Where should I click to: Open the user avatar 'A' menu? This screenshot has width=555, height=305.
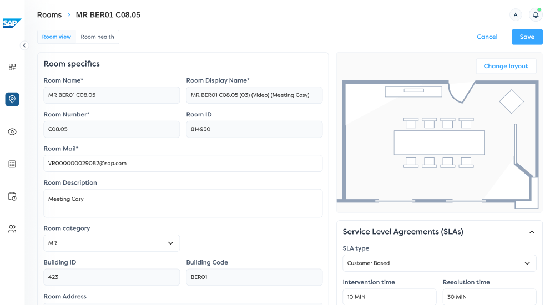tap(516, 14)
